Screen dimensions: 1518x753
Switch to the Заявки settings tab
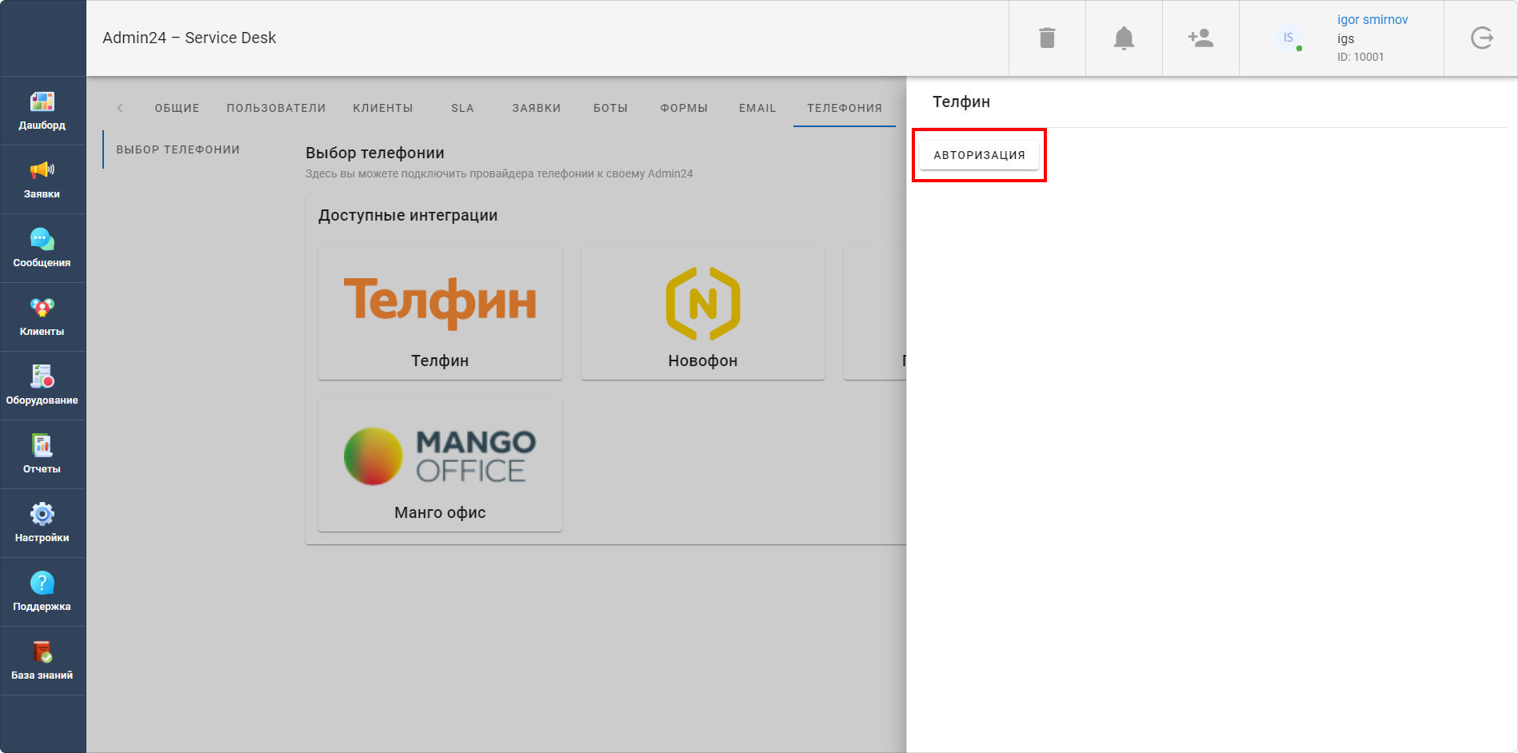click(537, 108)
